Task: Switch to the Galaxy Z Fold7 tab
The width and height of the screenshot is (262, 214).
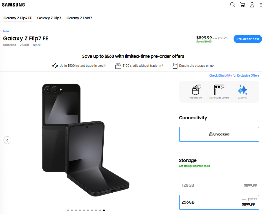Action: point(79,18)
